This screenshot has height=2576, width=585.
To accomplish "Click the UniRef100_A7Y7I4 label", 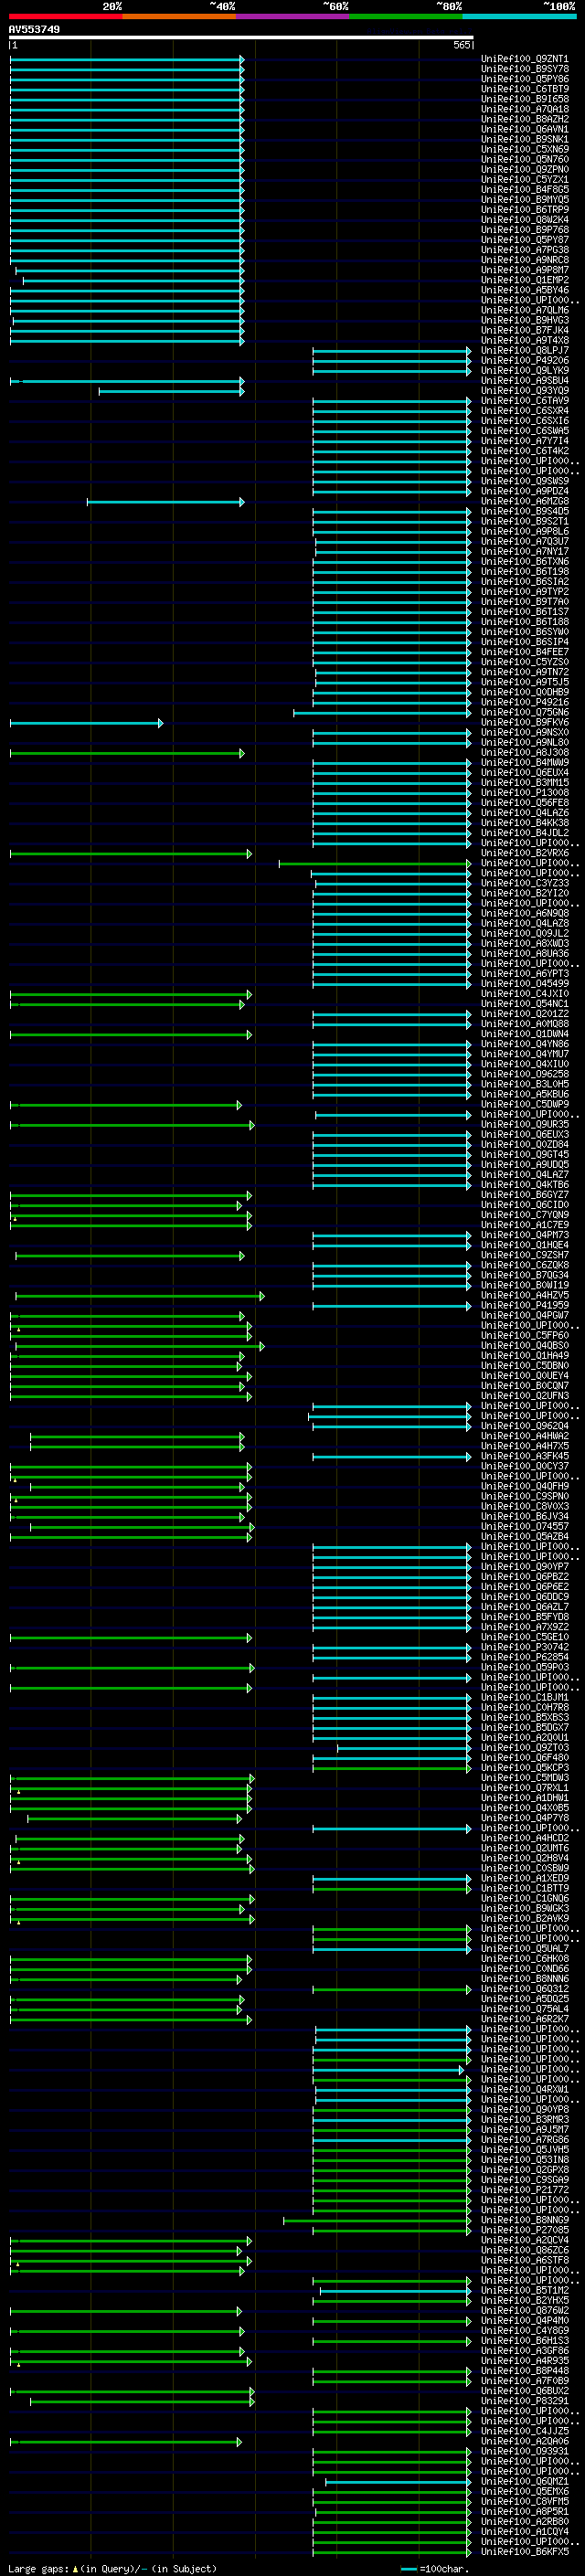I will coord(525,441).
